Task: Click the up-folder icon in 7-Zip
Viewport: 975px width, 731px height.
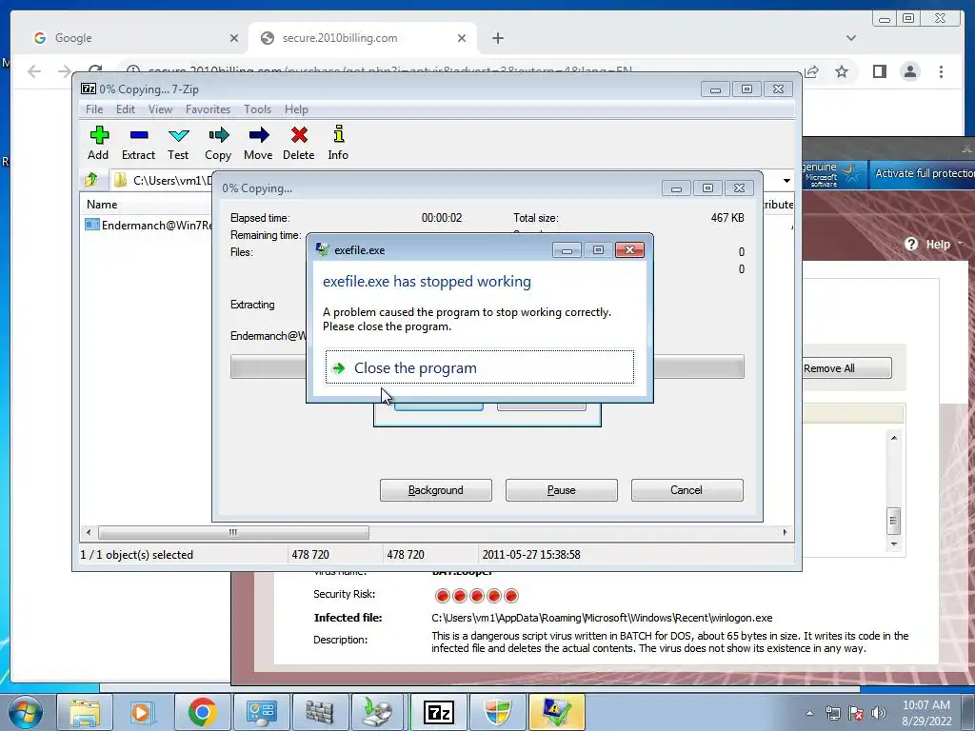Action: coord(91,180)
